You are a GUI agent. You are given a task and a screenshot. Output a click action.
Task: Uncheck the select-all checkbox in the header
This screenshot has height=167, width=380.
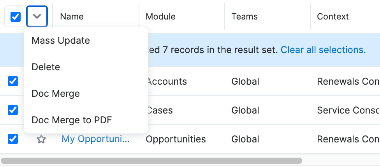16,17
